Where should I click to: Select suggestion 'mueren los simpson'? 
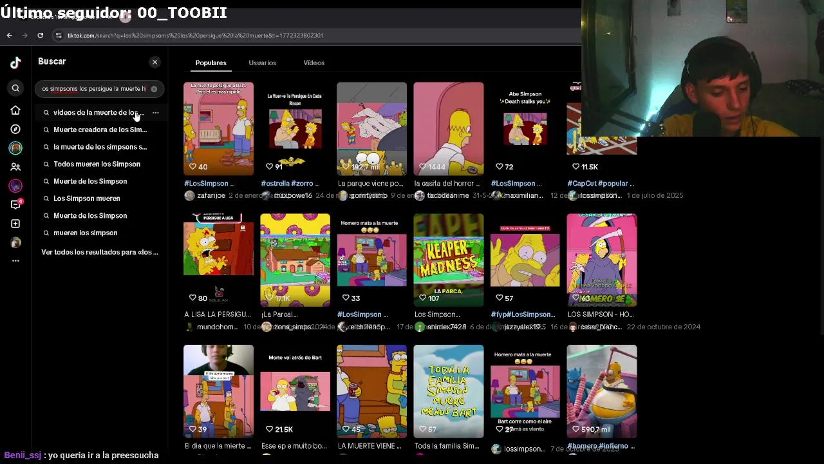click(x=85, y=233)
